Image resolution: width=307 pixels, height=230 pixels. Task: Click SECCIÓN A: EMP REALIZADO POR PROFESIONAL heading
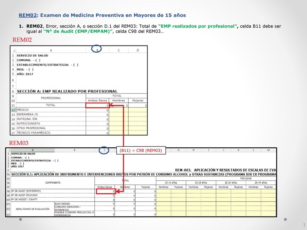pyautogui.click(x=67, y=91)
